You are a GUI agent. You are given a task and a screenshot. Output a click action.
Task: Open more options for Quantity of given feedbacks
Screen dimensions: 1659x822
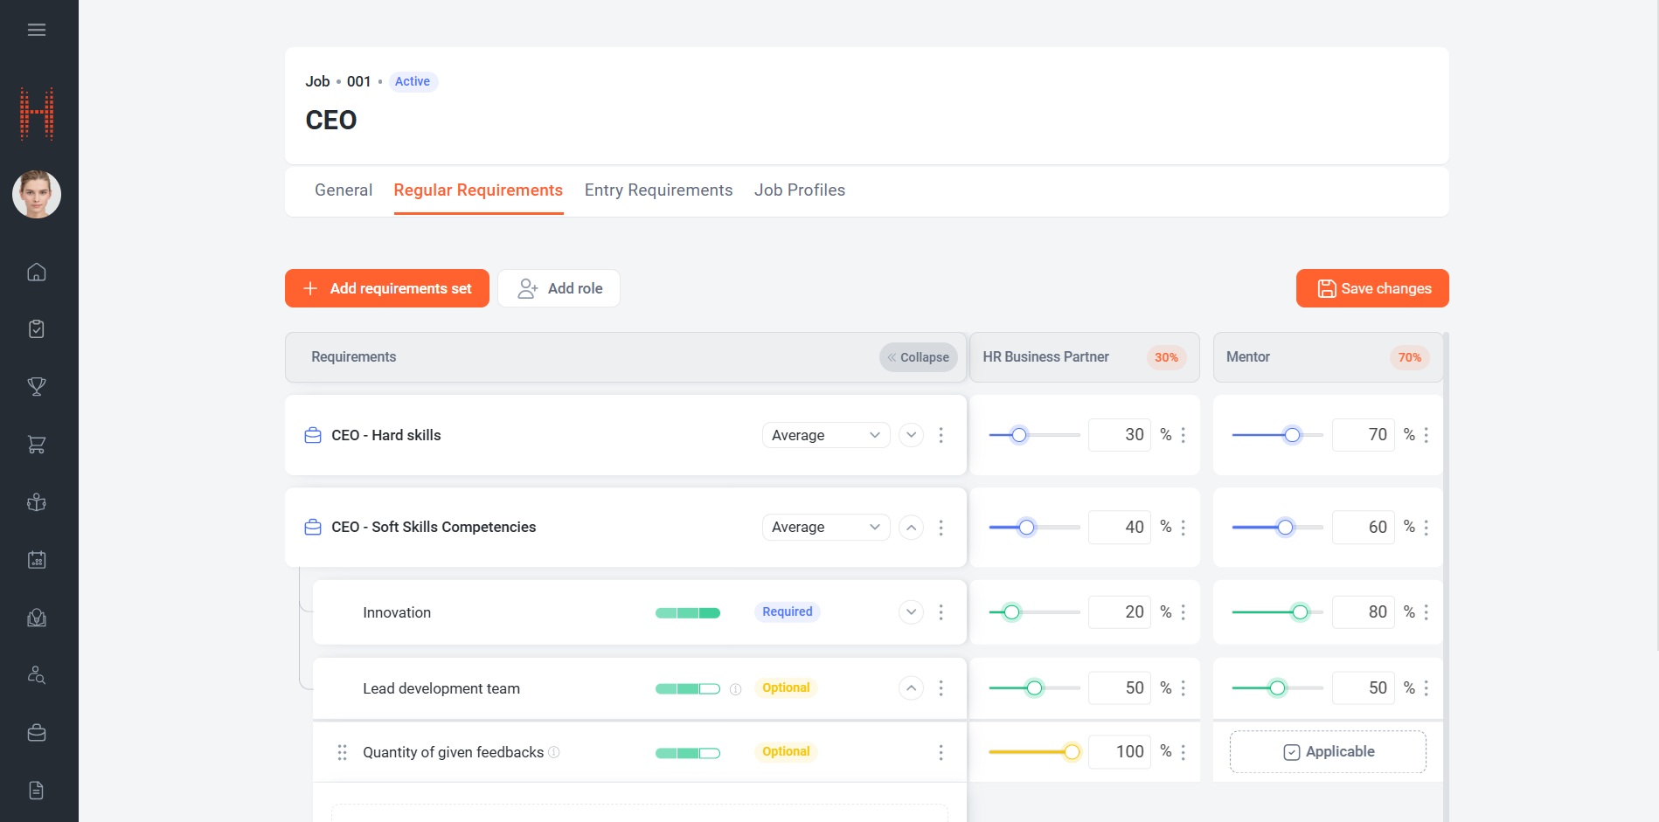point(941,752)
